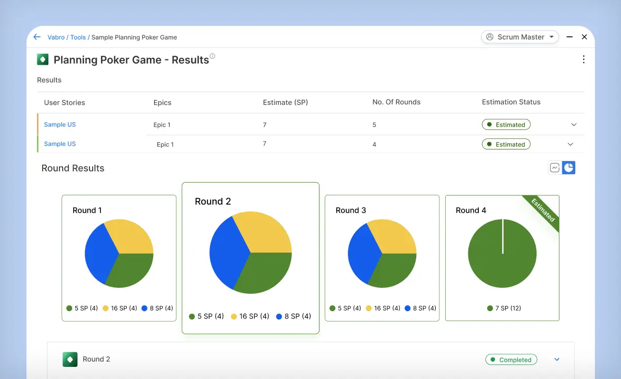This screenshot has height=379, width=621.
Task: Click the Estimated badge in first row
Action: click(506, 125)
